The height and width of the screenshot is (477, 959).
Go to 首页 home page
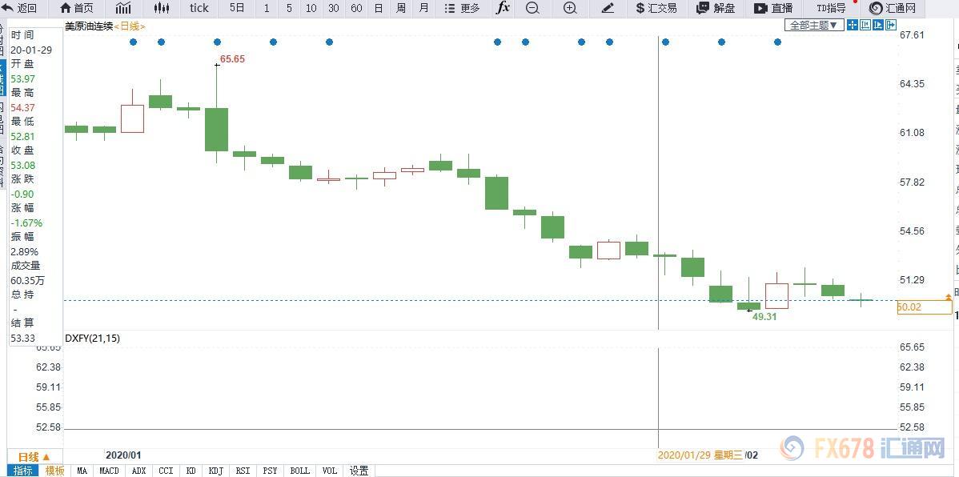[x=76, y=8]
